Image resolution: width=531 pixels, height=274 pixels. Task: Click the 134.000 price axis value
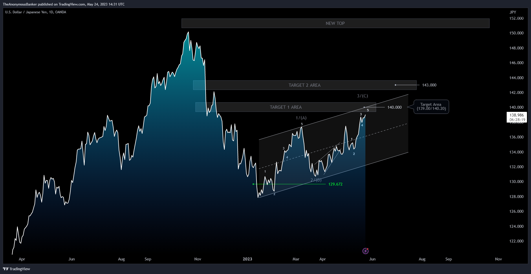click(x=517, y=152)
